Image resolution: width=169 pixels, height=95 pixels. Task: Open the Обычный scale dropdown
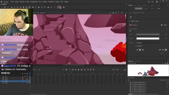coord(149,43)
